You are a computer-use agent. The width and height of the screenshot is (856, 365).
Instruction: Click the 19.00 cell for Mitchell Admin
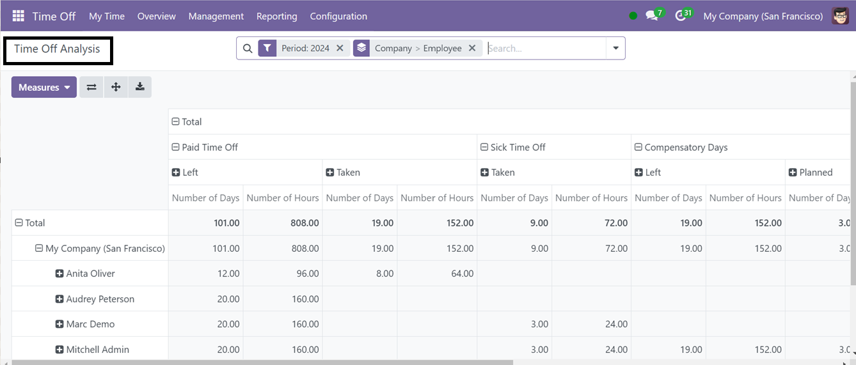pyautogui.click(x=669, y=350)
